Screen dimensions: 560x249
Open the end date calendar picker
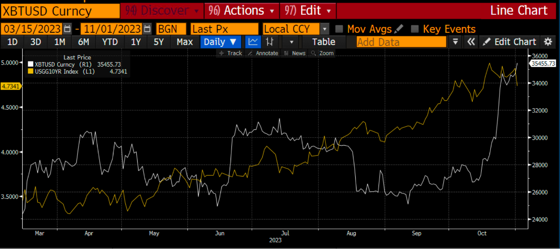pyautogui.click(x=148, y=29)
